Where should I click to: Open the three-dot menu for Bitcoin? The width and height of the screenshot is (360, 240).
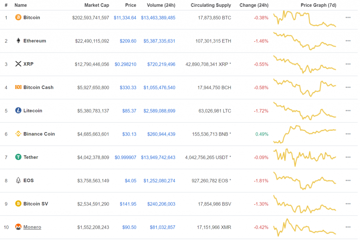348,18
